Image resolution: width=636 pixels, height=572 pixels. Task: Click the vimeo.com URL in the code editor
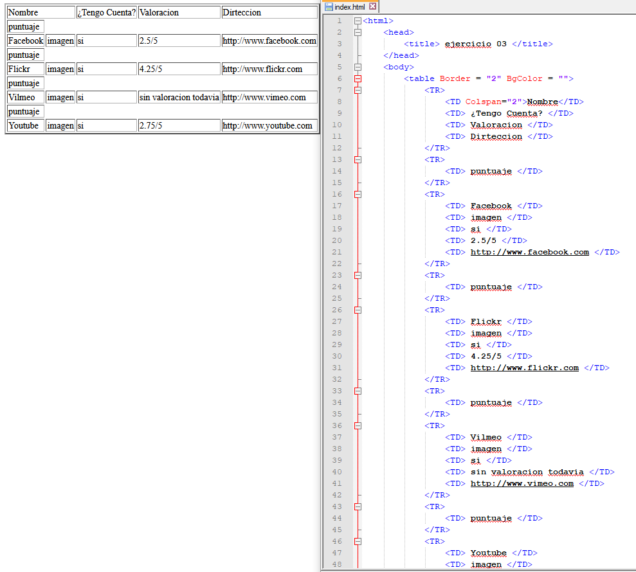(522, 483)
